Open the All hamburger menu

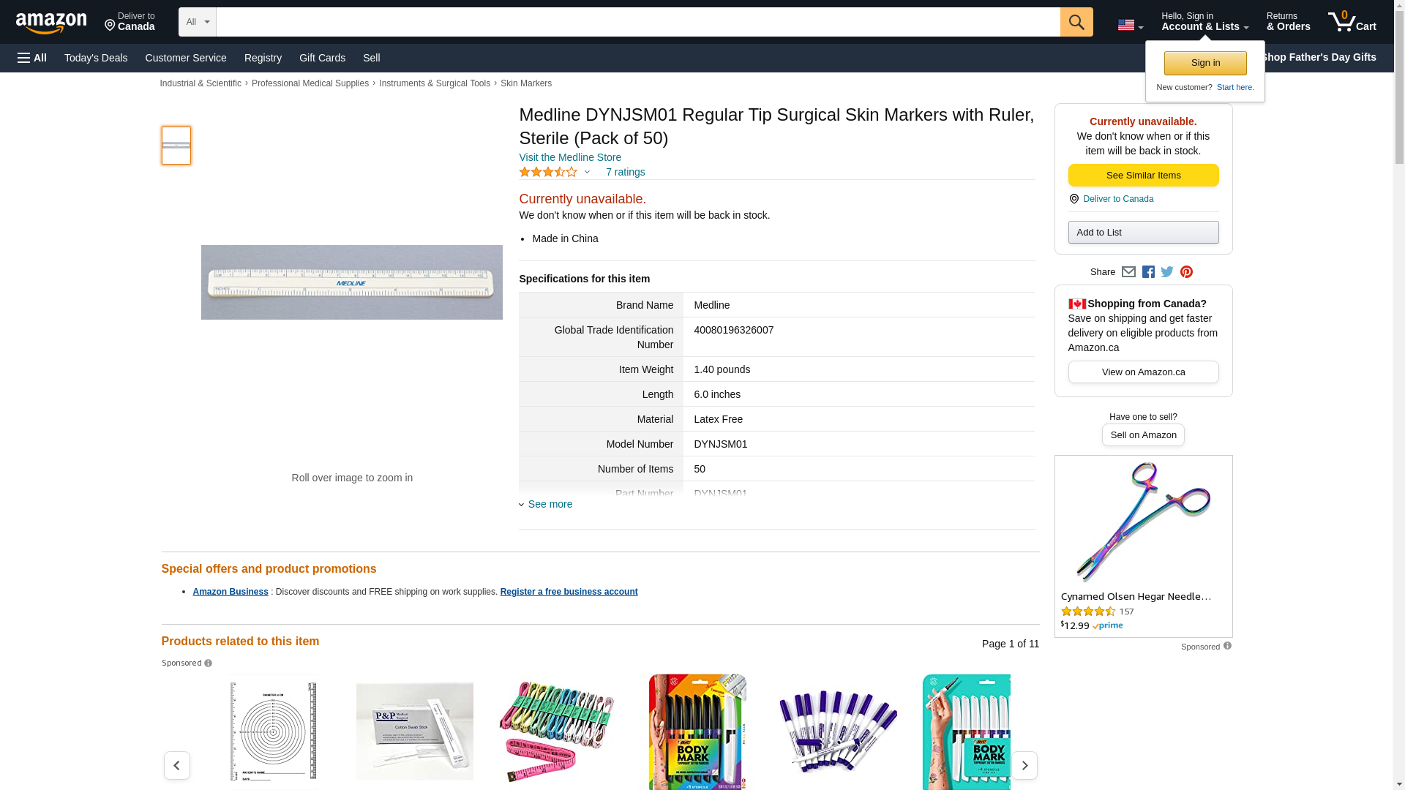(x=32, y=58)
